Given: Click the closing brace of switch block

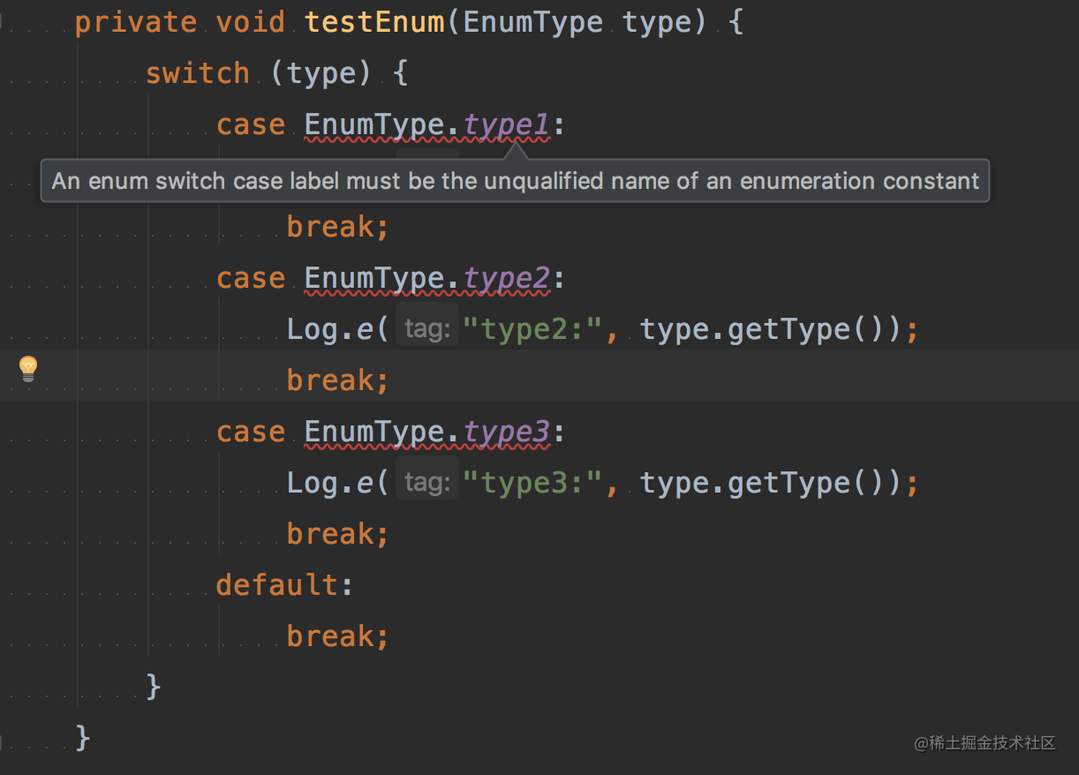Looking at the screenshot, I should [154, 685].
